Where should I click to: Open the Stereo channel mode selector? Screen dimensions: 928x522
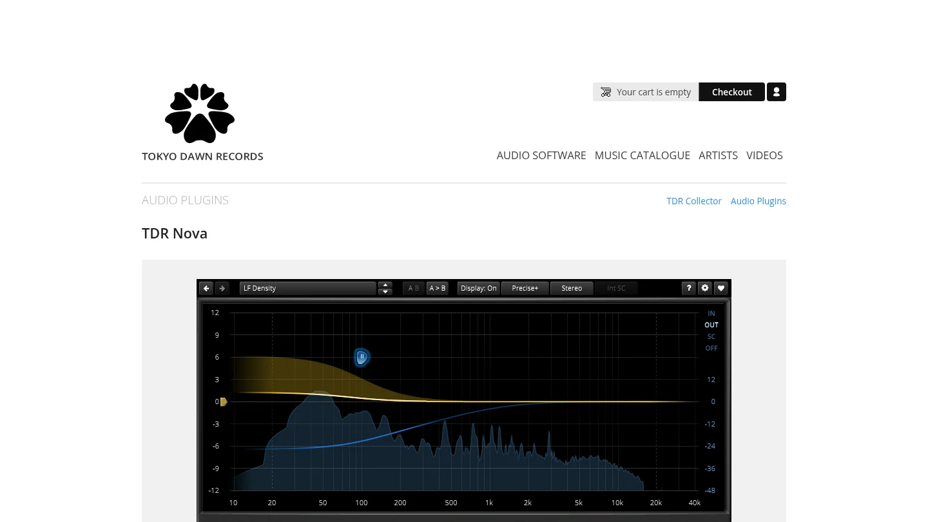[572, 288]
